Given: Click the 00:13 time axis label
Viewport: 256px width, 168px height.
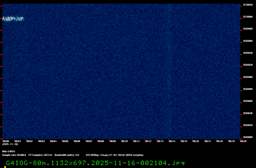Looking at the screenshot, I should 160,141.
